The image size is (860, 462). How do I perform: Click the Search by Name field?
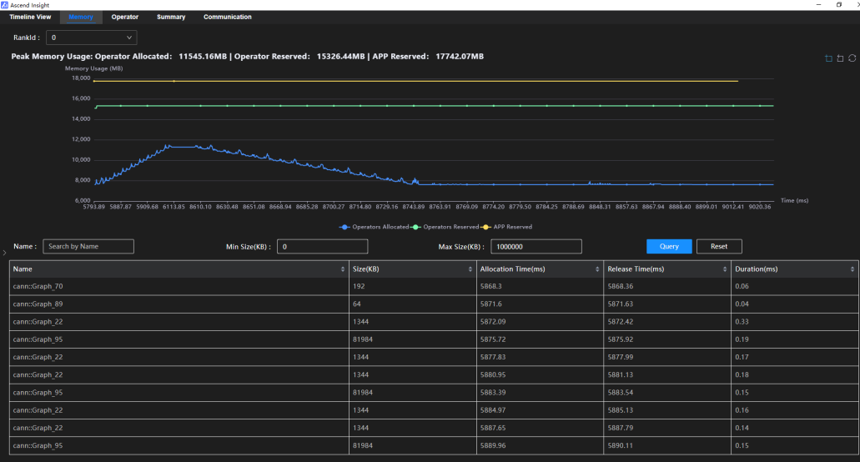point(88,247)
